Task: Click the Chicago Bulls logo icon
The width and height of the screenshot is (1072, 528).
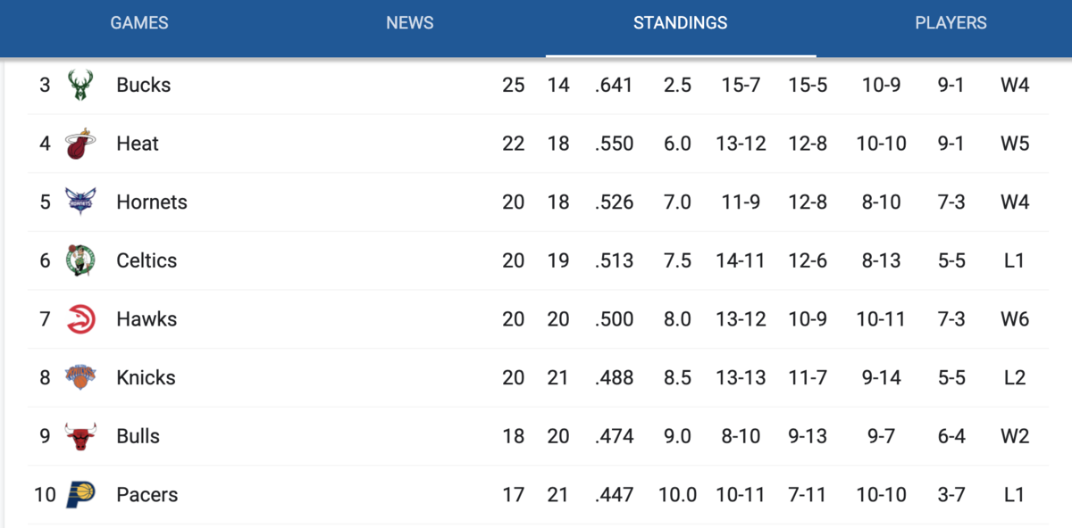Action: tap(80, 436)
